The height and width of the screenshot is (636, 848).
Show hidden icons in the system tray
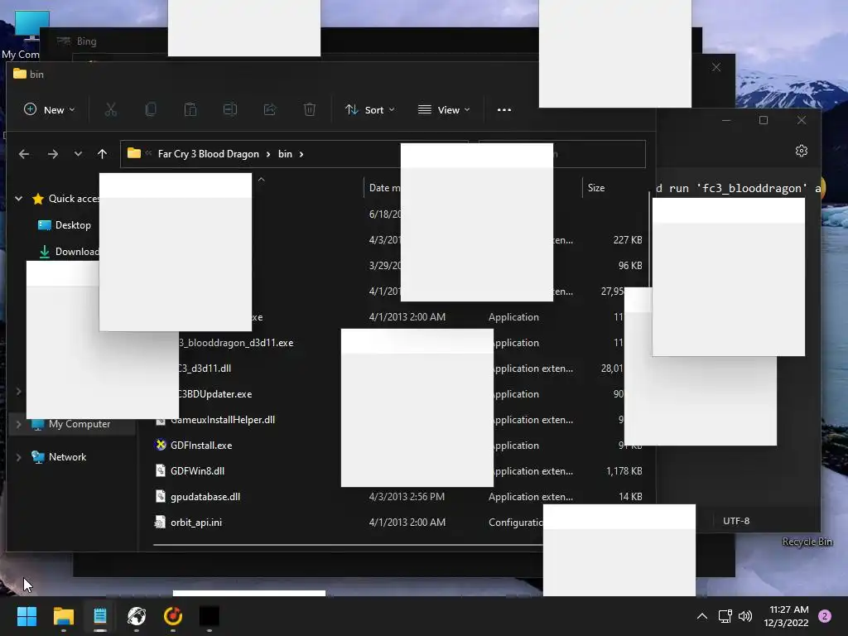tap(702, 616)
